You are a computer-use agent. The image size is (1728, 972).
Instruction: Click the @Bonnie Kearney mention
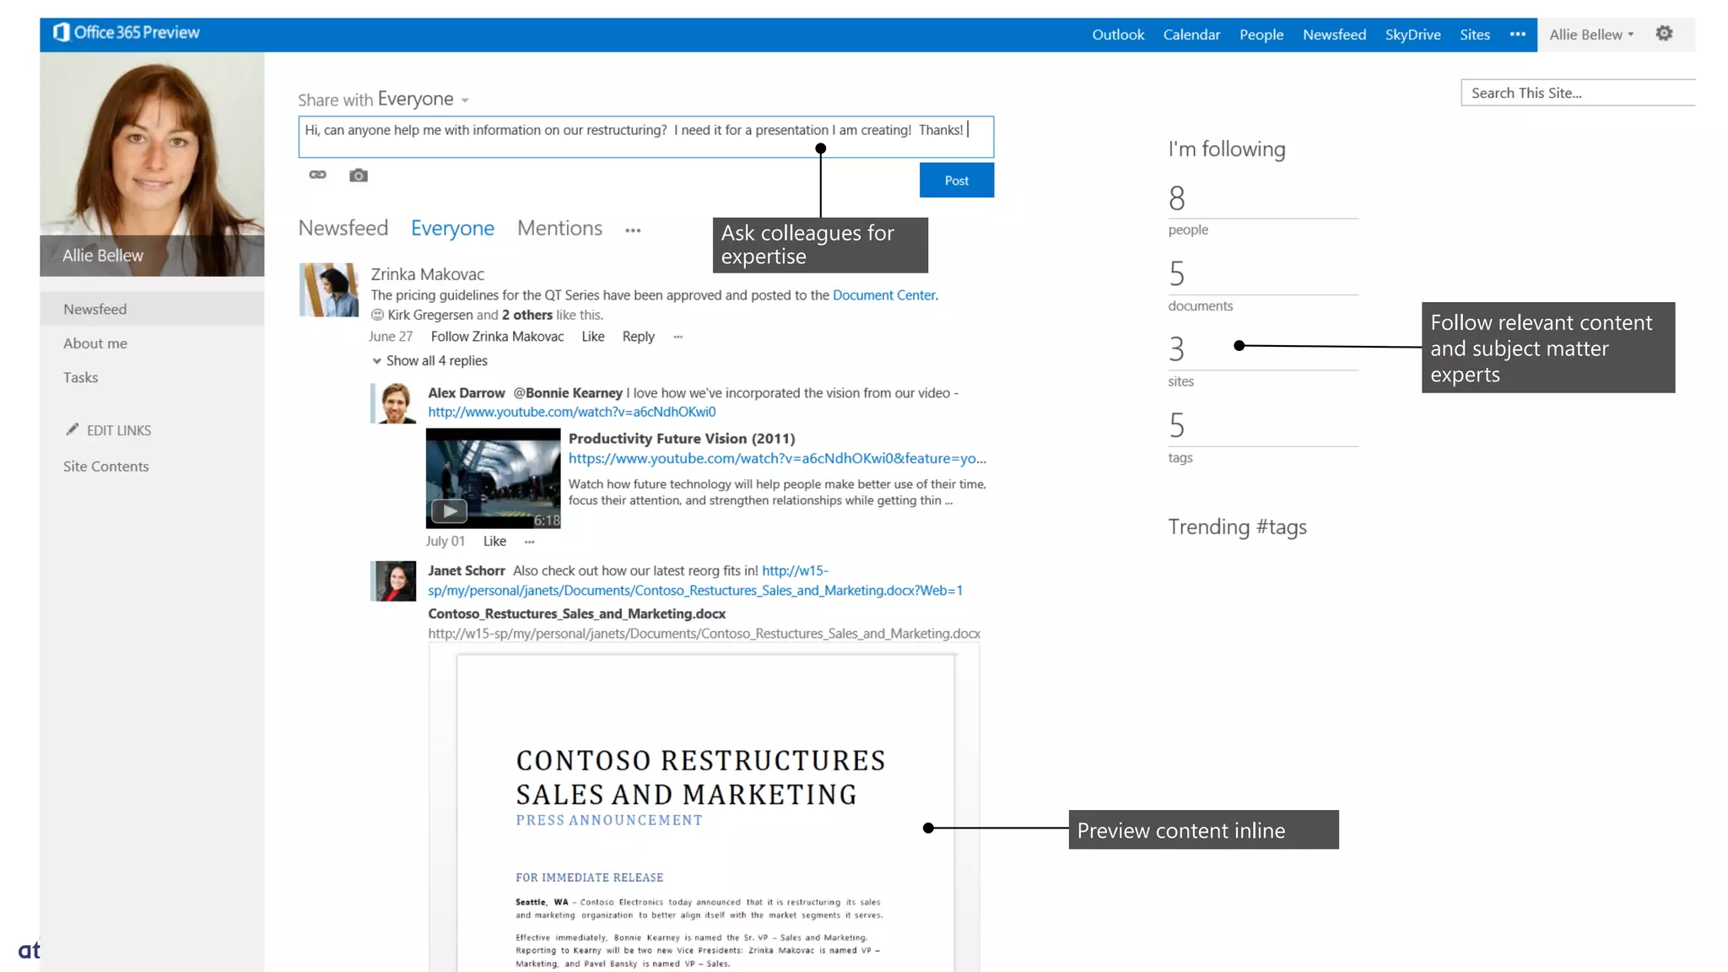click(x=568, y=393)
